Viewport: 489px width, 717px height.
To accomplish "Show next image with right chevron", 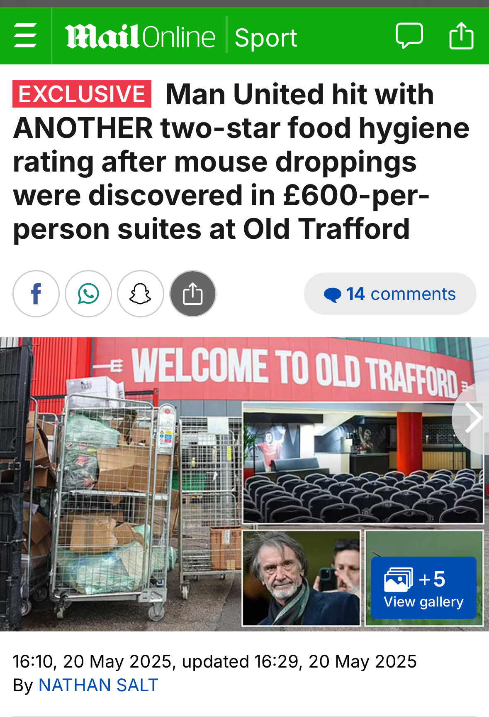I will click(473, 417).
